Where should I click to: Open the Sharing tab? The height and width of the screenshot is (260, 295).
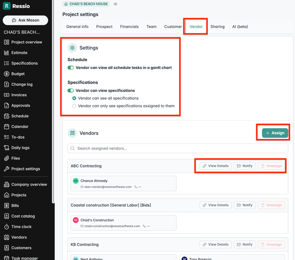click(217, 27)
